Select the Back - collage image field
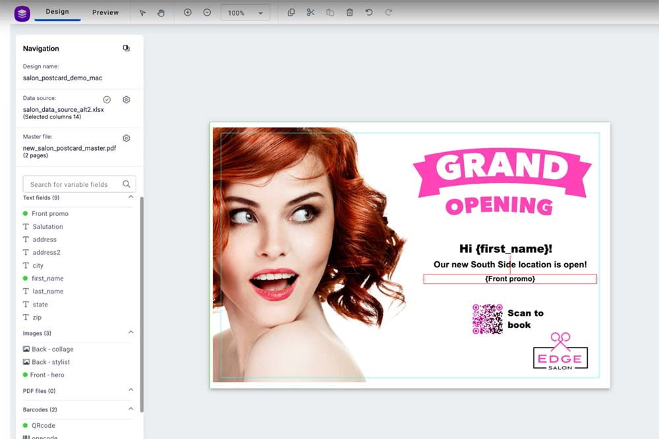 point(52,349)
